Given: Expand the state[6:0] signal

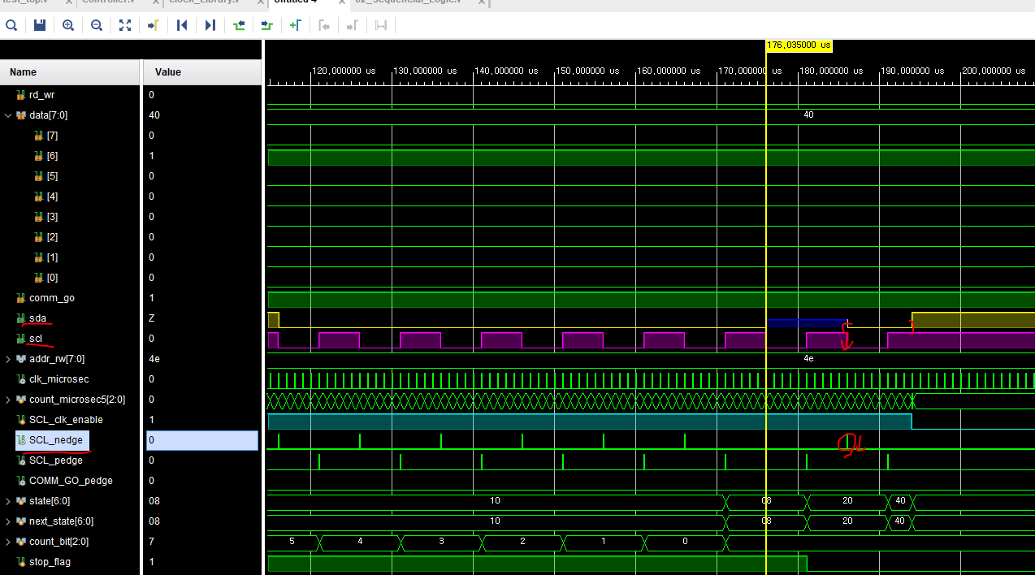Looking at the screenshot, I should [x=7, y=500].
